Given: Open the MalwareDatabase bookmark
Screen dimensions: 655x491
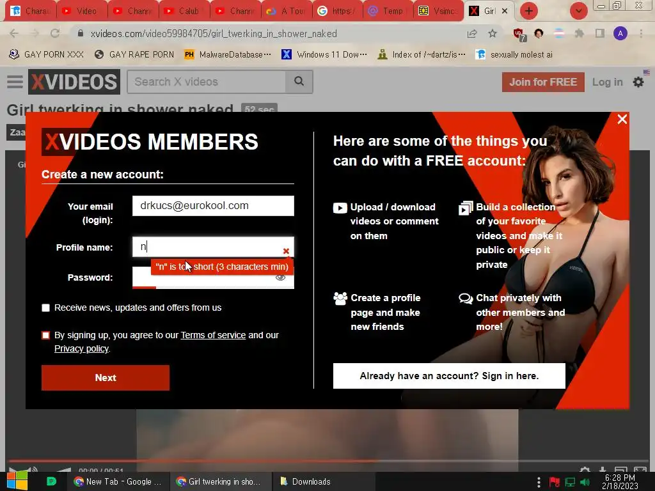Looking at the screenshot, I should pos(228,54).
